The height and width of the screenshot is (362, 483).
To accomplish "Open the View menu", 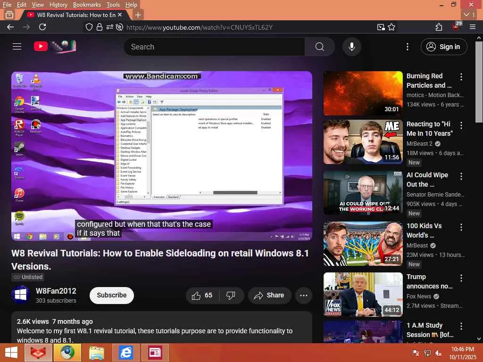I will (x=38, y=5).
